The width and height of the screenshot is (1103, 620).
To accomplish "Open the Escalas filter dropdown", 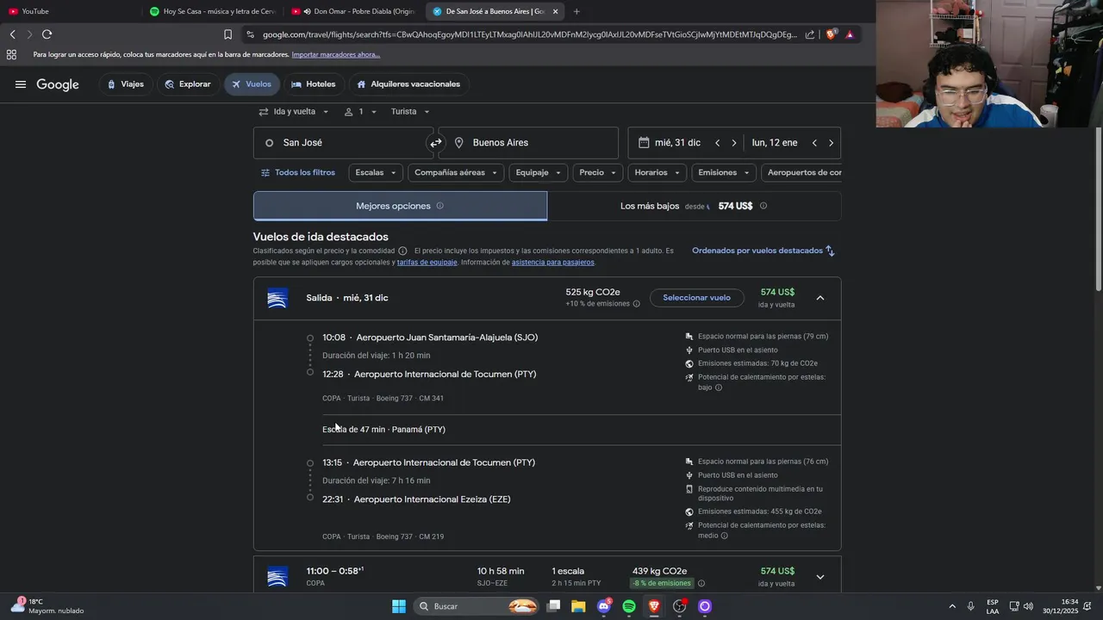I will (376, 173).
